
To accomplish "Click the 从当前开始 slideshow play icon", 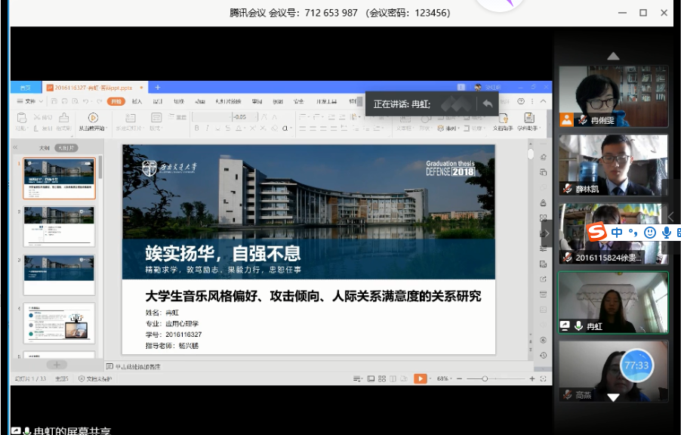I will tap(92, 117).
